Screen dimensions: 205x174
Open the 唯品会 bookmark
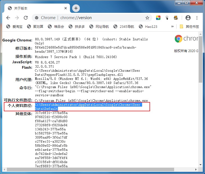[56, 27]
